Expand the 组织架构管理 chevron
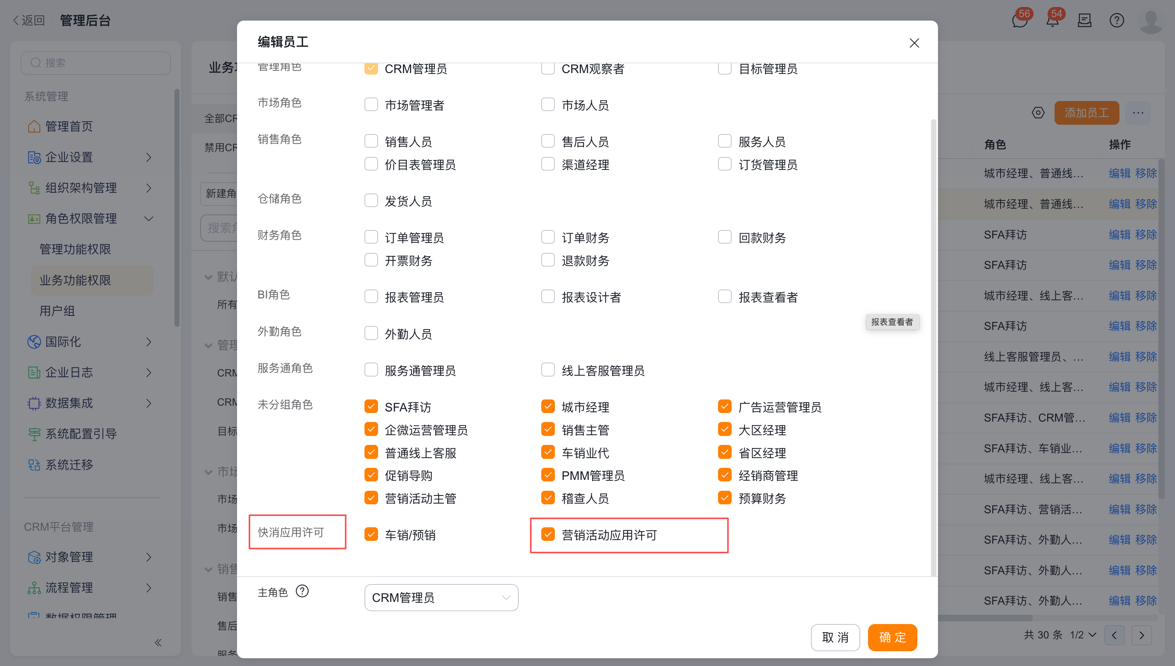 [x=149, y=188]
